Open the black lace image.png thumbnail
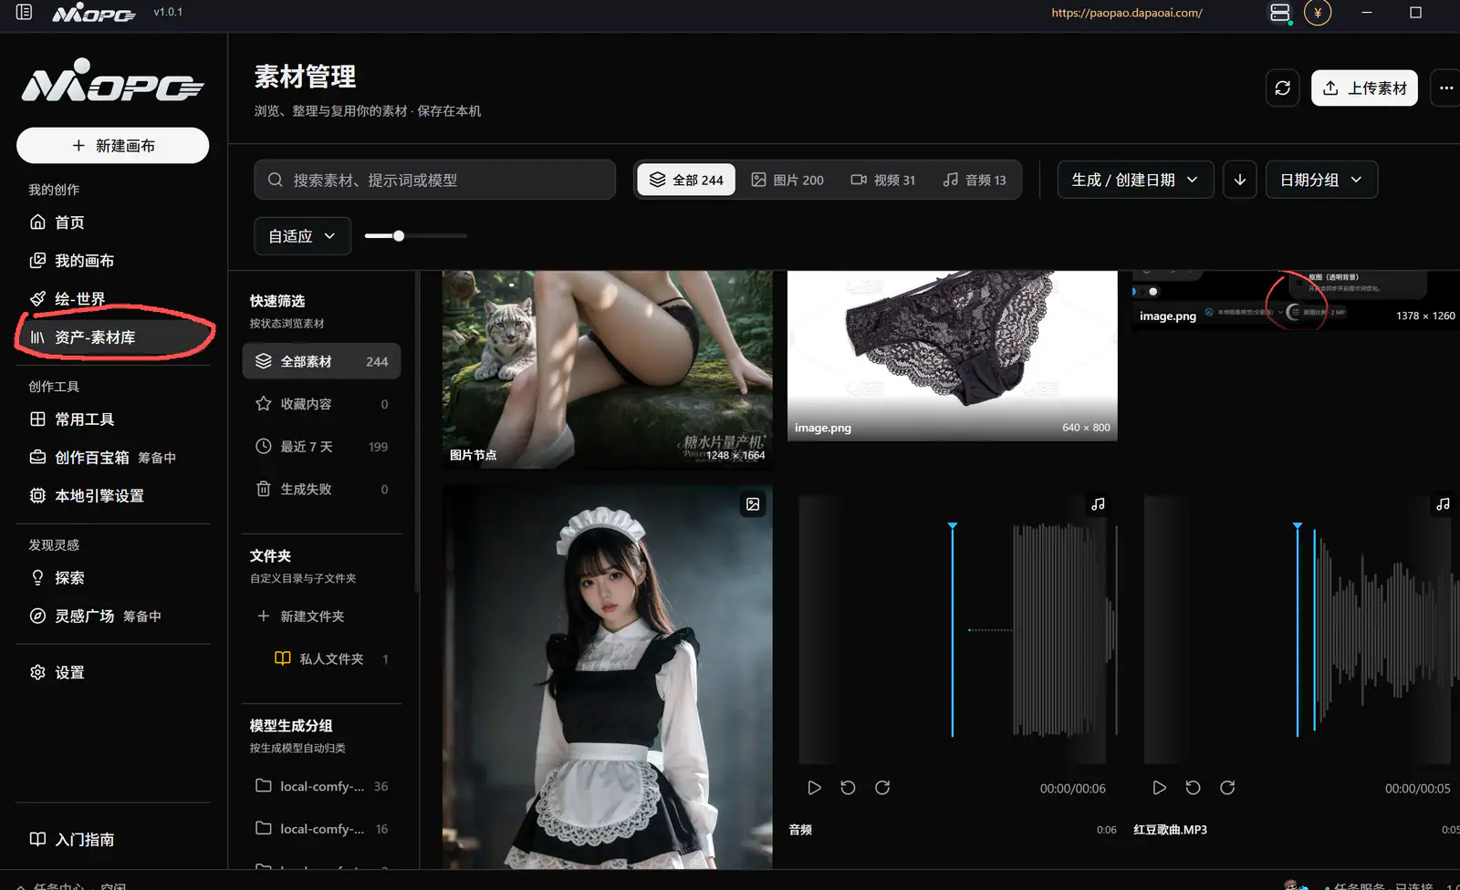This screenshot has height=890, width=1460. [952, 356]
